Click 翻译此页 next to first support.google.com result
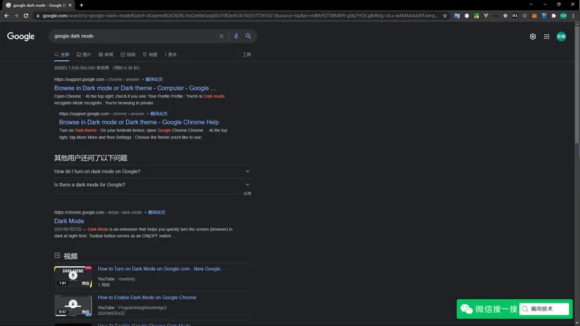This screenshot has width=580, height=326. (154, 80)
